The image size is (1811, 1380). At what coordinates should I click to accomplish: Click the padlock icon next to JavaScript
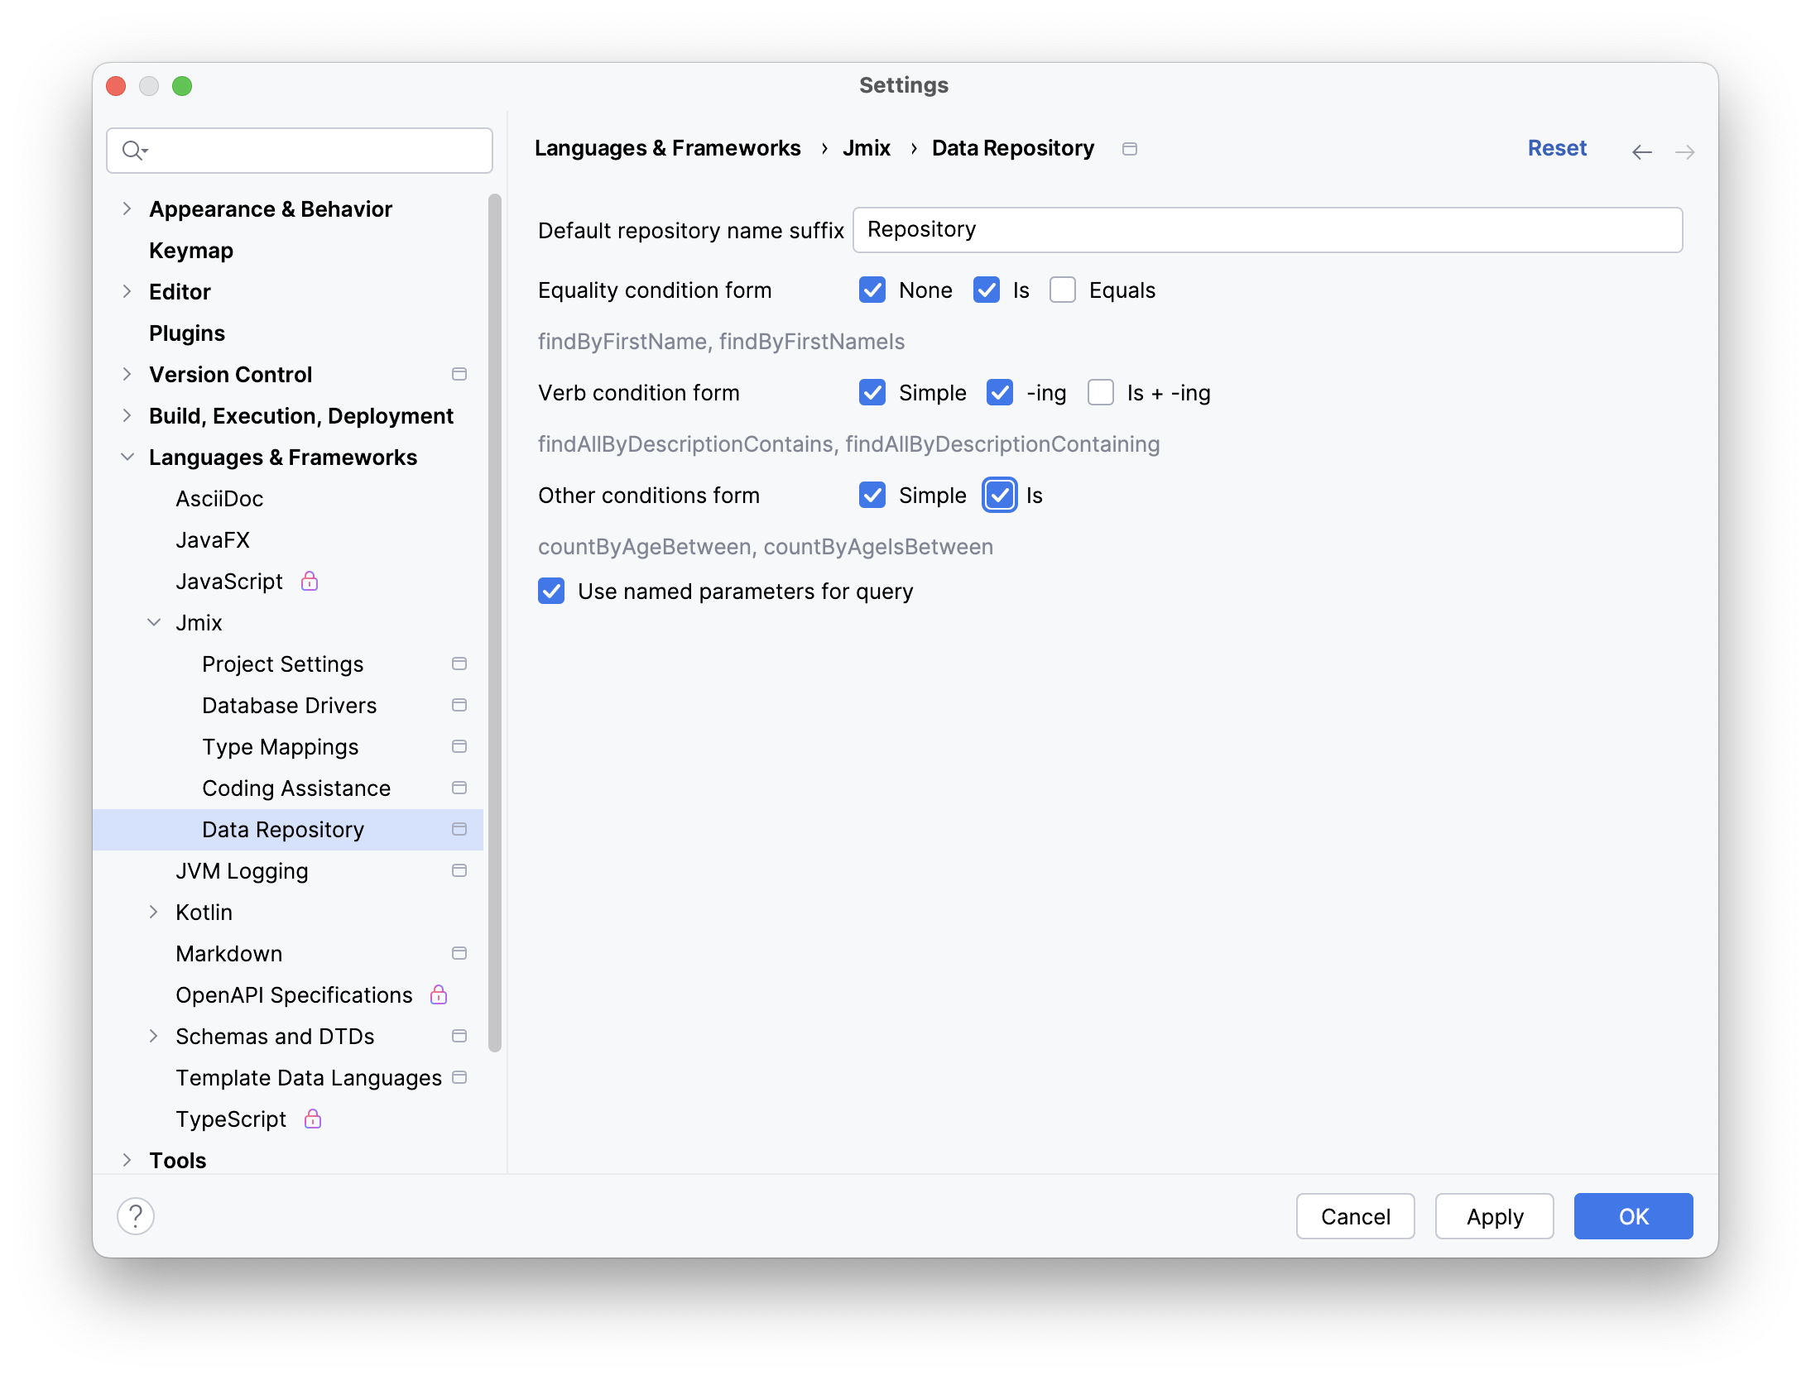[310, 581]
